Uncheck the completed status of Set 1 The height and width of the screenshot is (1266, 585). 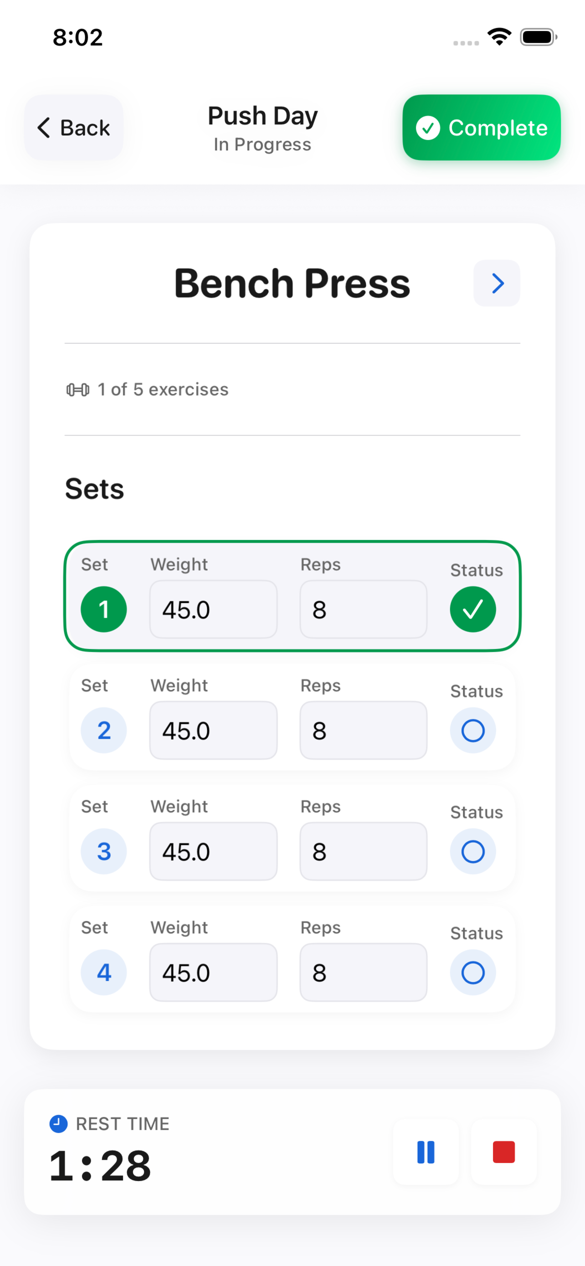pos(472,609)
